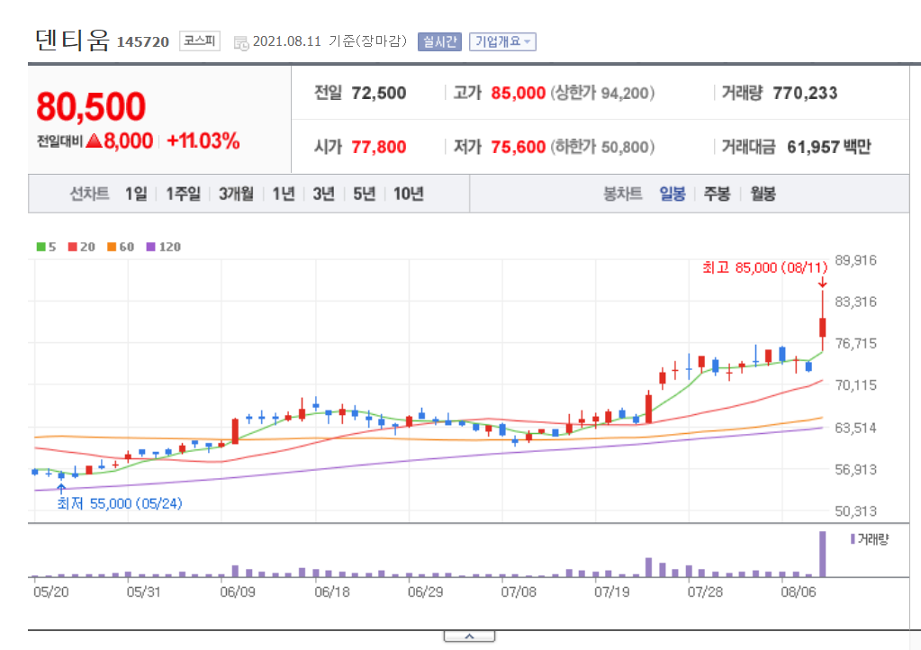The height and width of the screenshot is (650, 921).
Task: Collapse the chart using bottom chevron handle
Action: tap(469, 636)
